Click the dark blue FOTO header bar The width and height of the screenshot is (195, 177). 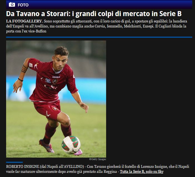(x=99, y=4)
